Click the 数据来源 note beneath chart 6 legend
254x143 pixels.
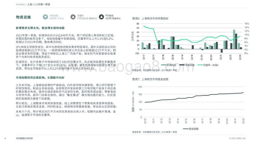point(155,70)
